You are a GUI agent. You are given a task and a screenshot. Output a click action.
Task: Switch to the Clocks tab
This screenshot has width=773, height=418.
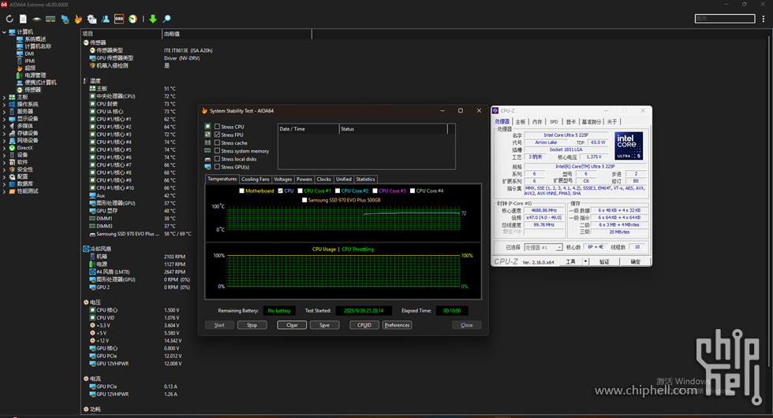(324, 179)
